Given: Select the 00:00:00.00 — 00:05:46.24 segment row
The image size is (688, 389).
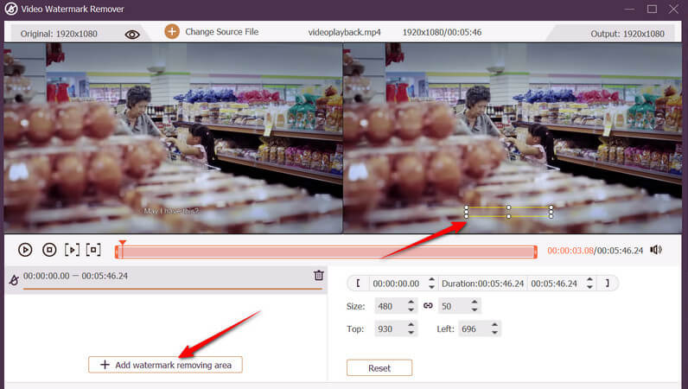Looking at the screenshot, I should pos(156,277).
